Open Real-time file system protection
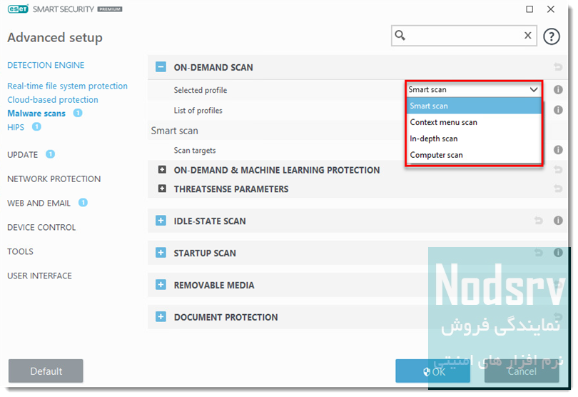Viewport: 578px width, 397px height. [68, 86]
